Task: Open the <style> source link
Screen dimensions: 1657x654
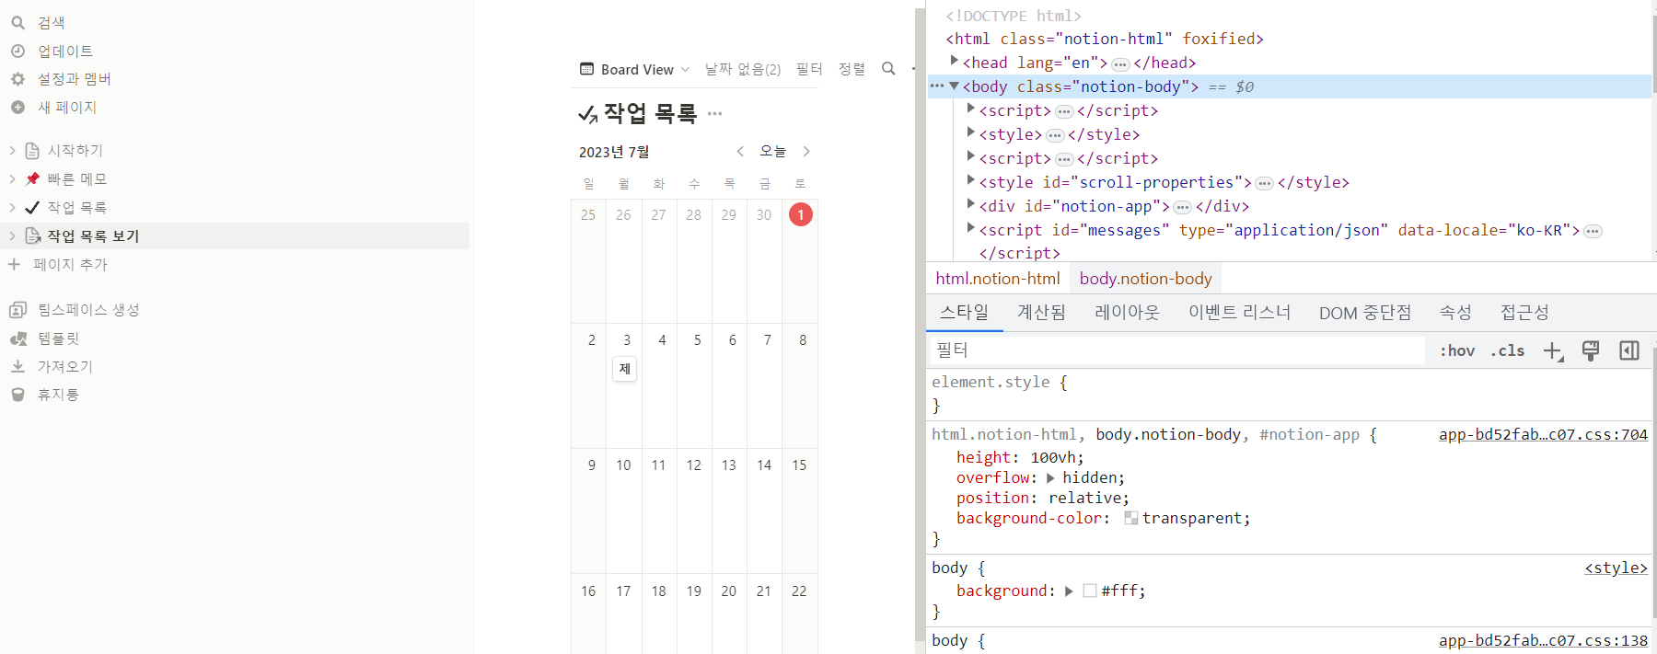Action: tap(1616, 568)
